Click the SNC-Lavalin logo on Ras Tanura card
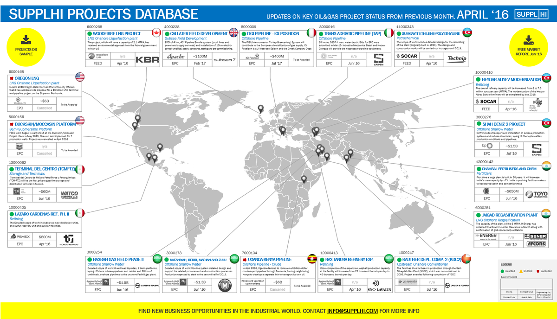Image resolution: width=557 pixels, height=319 pixels. 379,286
